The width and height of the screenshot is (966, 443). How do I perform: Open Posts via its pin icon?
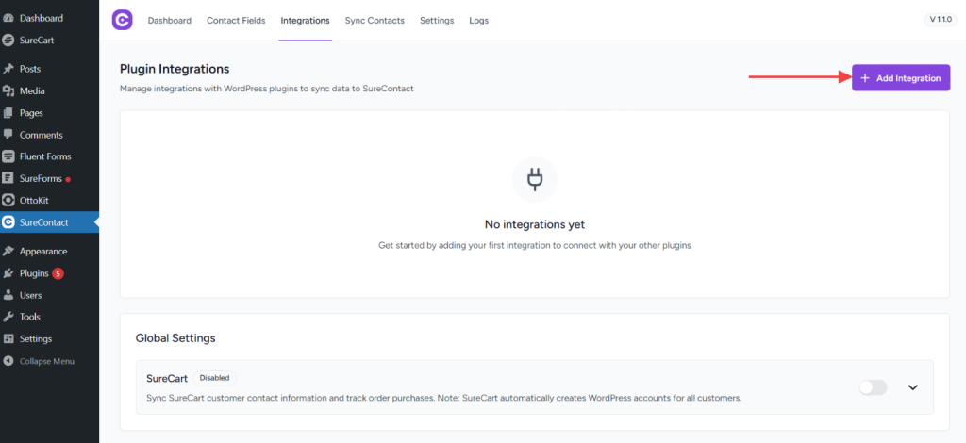[x=8, y=69]
